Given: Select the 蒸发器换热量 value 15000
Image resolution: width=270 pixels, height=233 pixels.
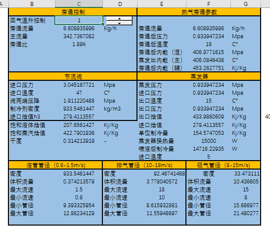Looking at the screenshot, I should coord(209,141).
